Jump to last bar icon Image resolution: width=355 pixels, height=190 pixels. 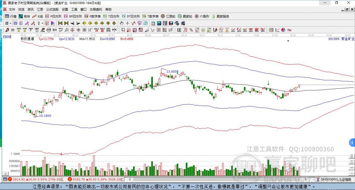pyautogui.click(x=66, y=23)
